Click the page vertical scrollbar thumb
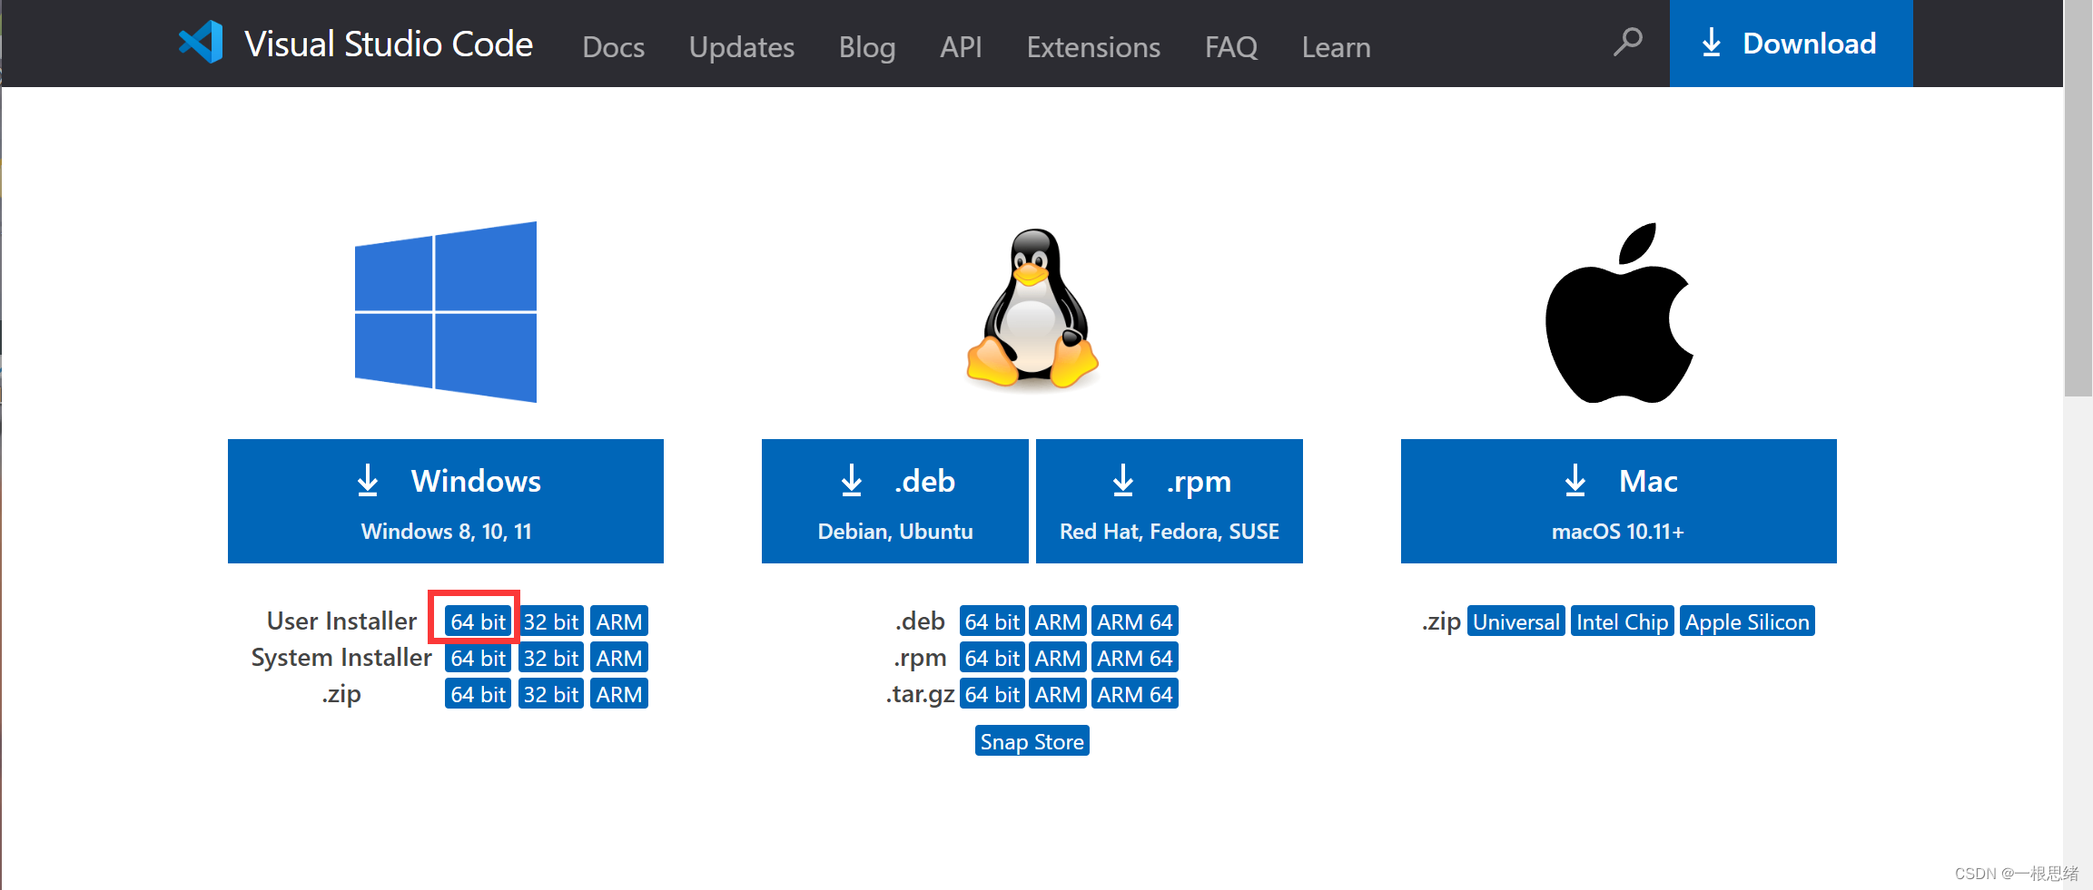Screen dimensions: 2093x890 pyautogui.click(x=2078, y=200)
